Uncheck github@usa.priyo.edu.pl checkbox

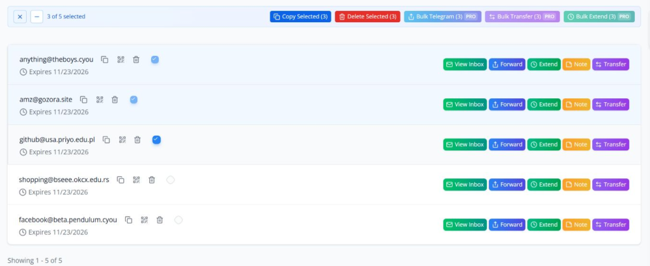(x=156, y=140)
